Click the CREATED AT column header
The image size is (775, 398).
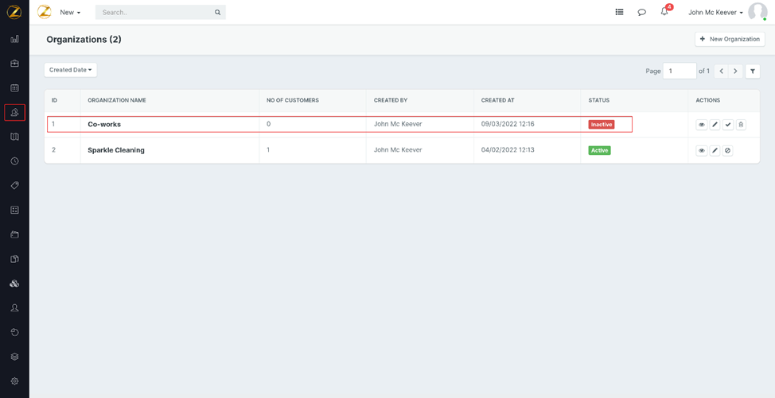click(x=498, y=100)
